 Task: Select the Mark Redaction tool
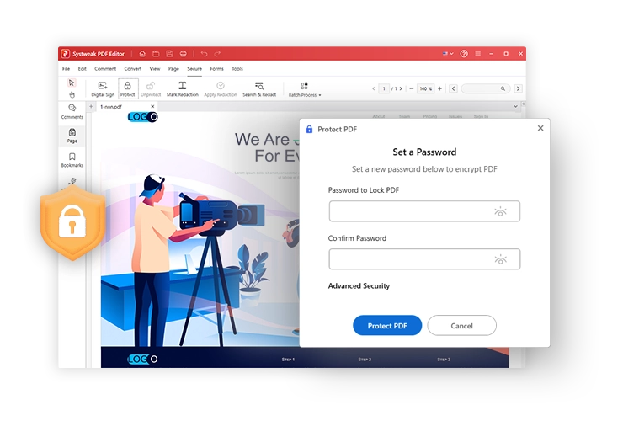(183, 89)
